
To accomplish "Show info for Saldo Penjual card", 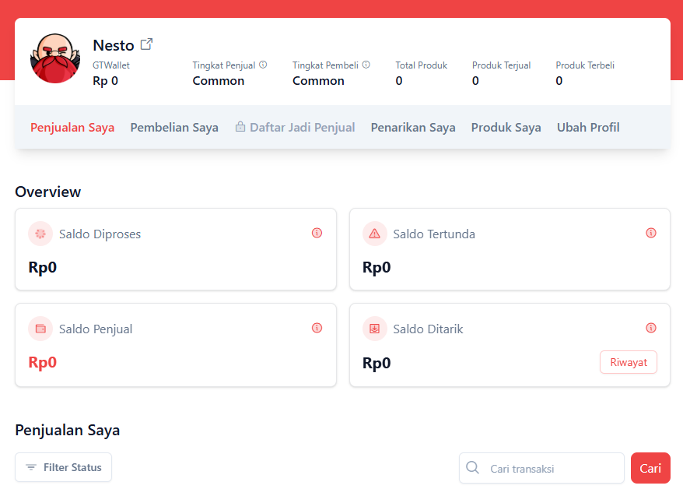I will pyautogui.click(x=317, y=328).
